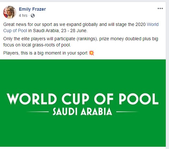Click the line right of "SAUDI ARABIA"
The width and height of the screenshot is (169, 149).
tap(127, 112)
